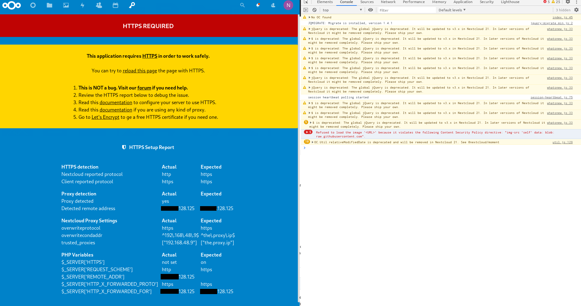Open the forum link
This screenshot has width=581, height=306.
144,88
